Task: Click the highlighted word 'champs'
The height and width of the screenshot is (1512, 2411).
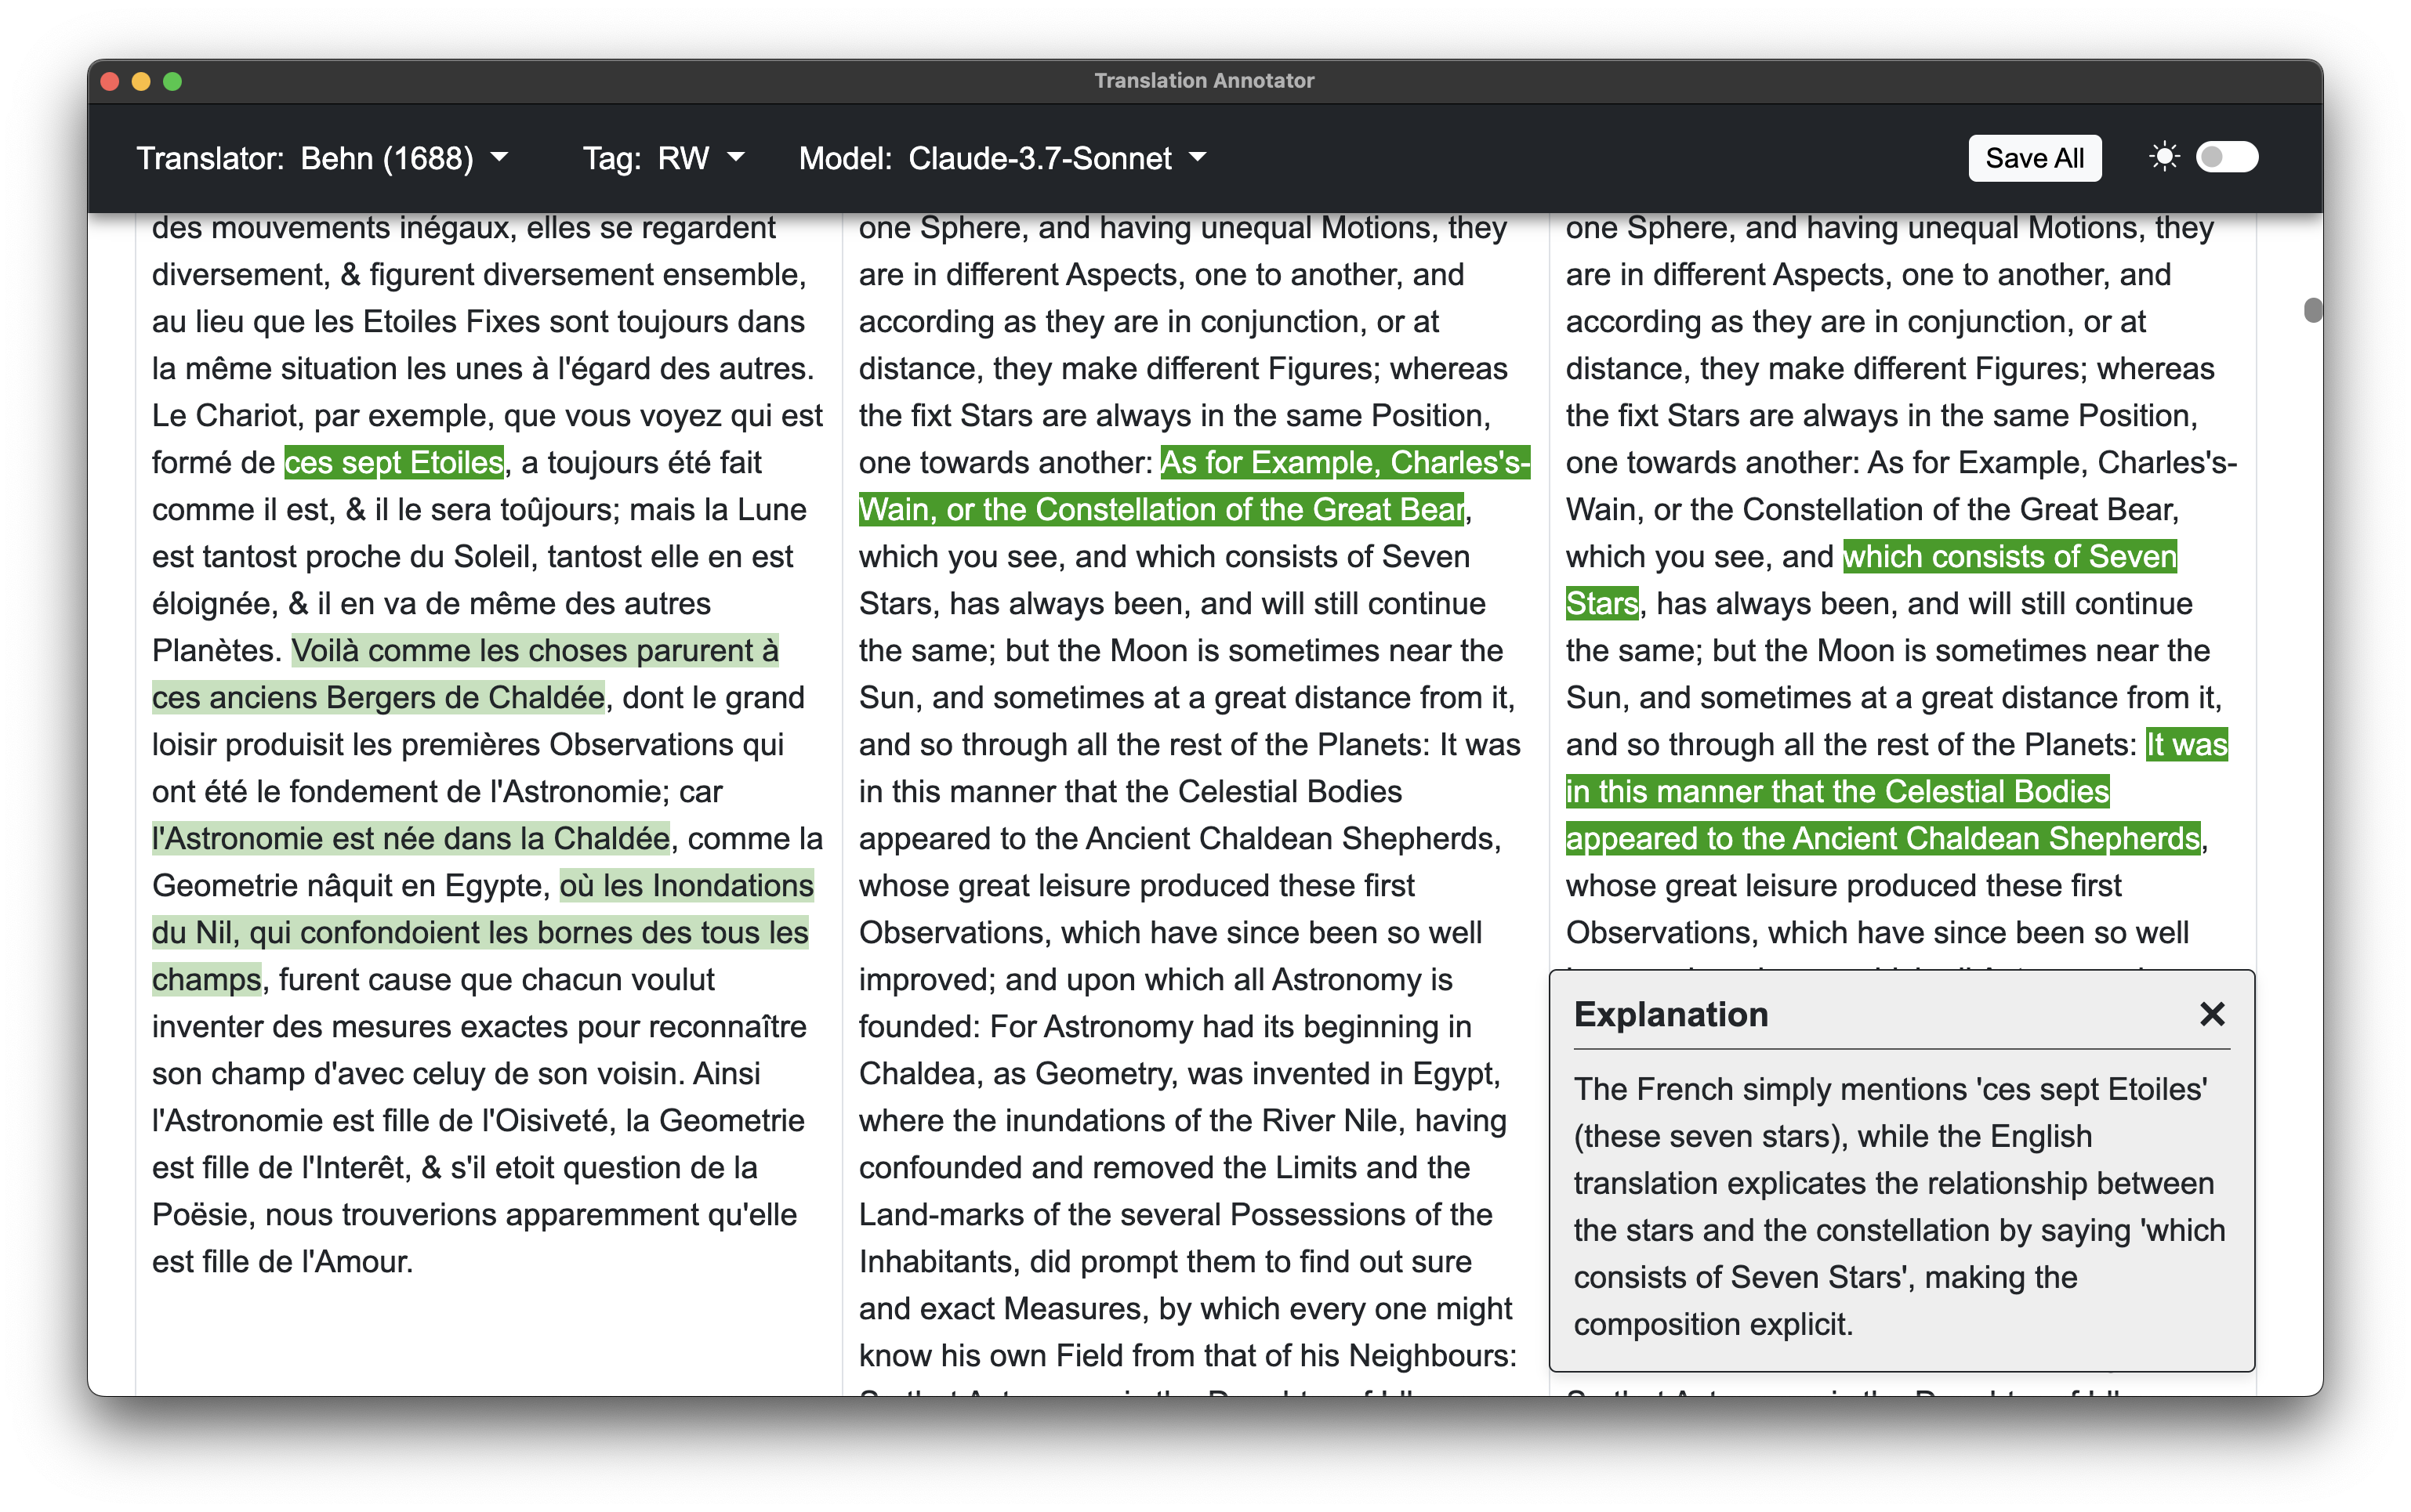Action: [206, 979]
